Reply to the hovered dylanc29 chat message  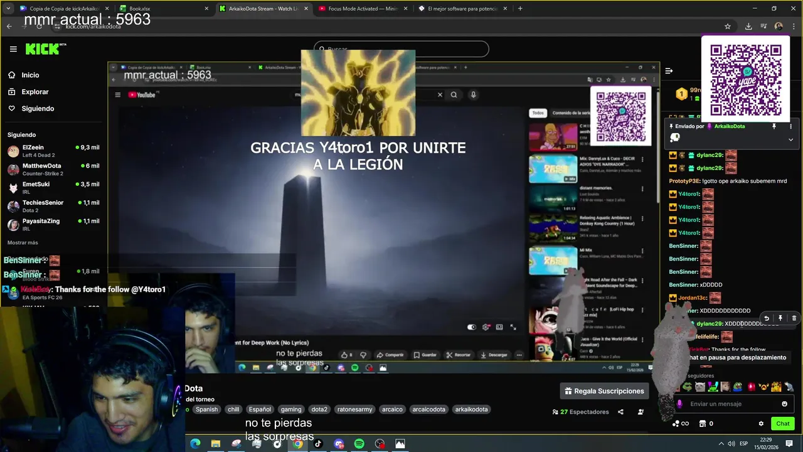[x=766, y=318]
